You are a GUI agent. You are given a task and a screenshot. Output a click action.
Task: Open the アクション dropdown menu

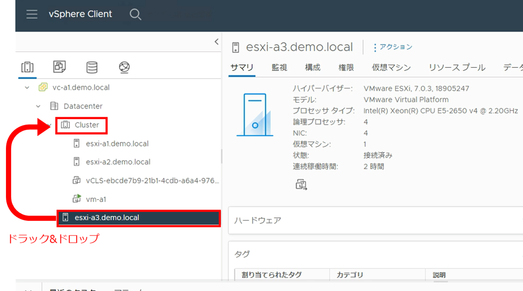393,47
